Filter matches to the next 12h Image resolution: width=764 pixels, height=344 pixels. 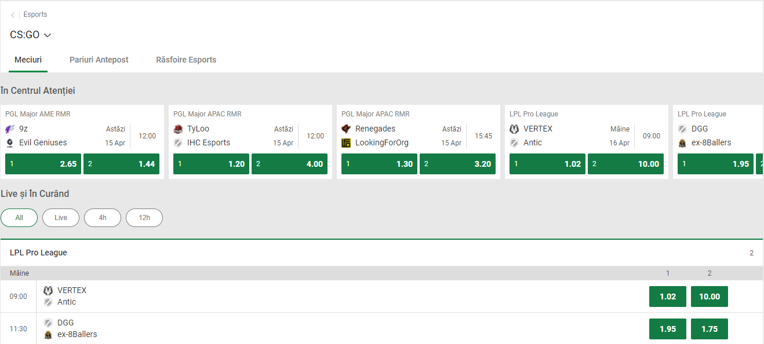click(x=144, y=218)
